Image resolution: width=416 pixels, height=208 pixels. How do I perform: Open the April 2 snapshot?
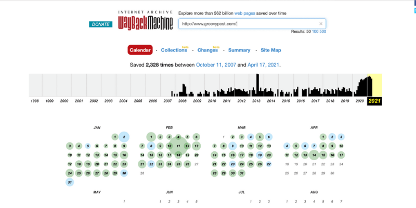tap(332, 137)
